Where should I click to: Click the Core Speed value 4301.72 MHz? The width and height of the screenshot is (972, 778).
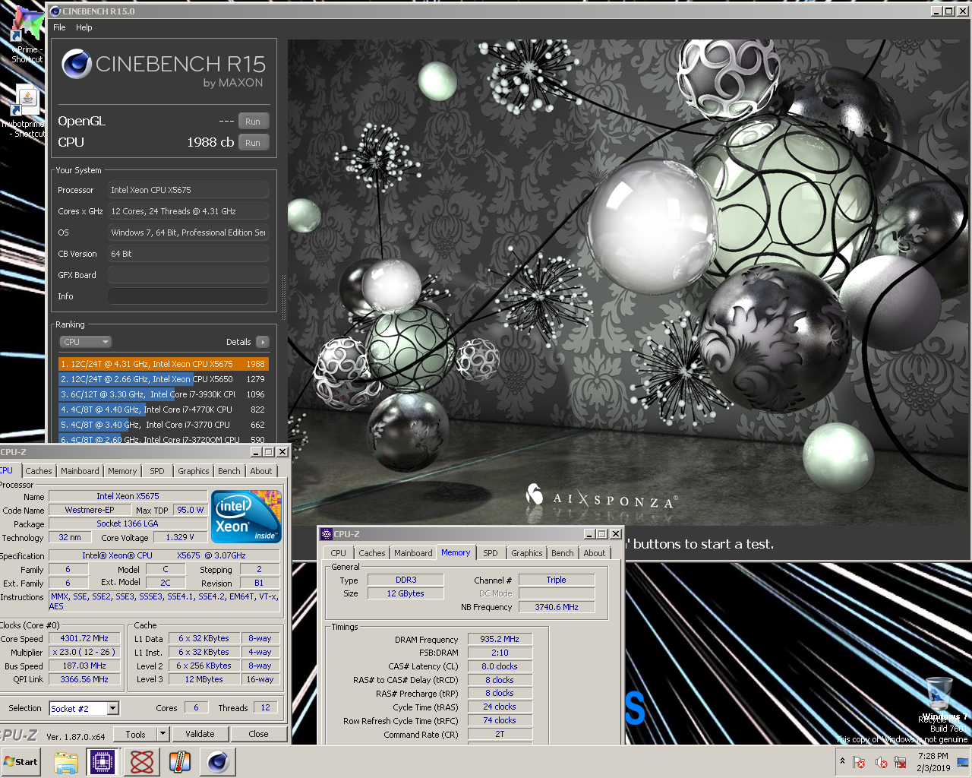coord(84,639)
